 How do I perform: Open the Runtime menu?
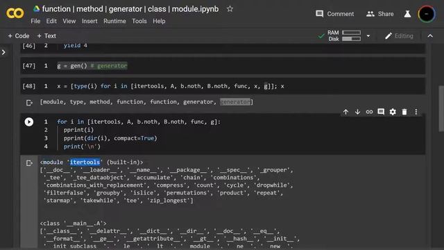click(x=114, y=22)
